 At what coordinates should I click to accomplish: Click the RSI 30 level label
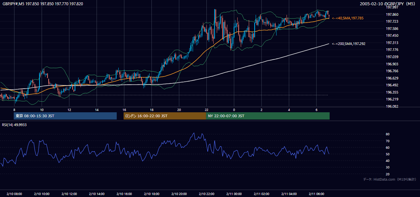388,167
